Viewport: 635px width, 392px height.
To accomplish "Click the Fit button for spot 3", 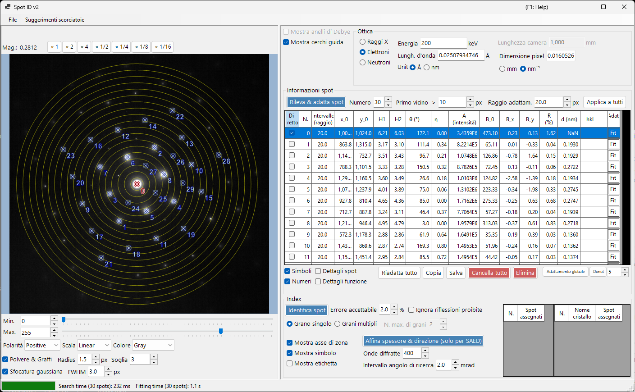I will (613, 167).
